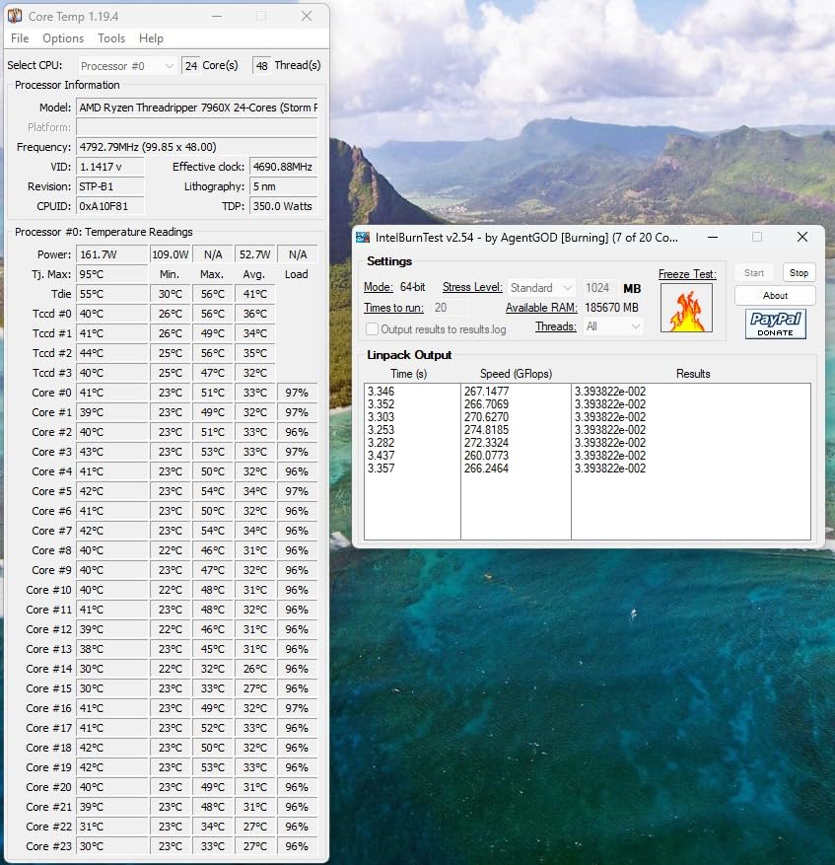Click the Core Temp icon in the title bar
The width and height of the screenshot is (835, 865).
(14, 16)
